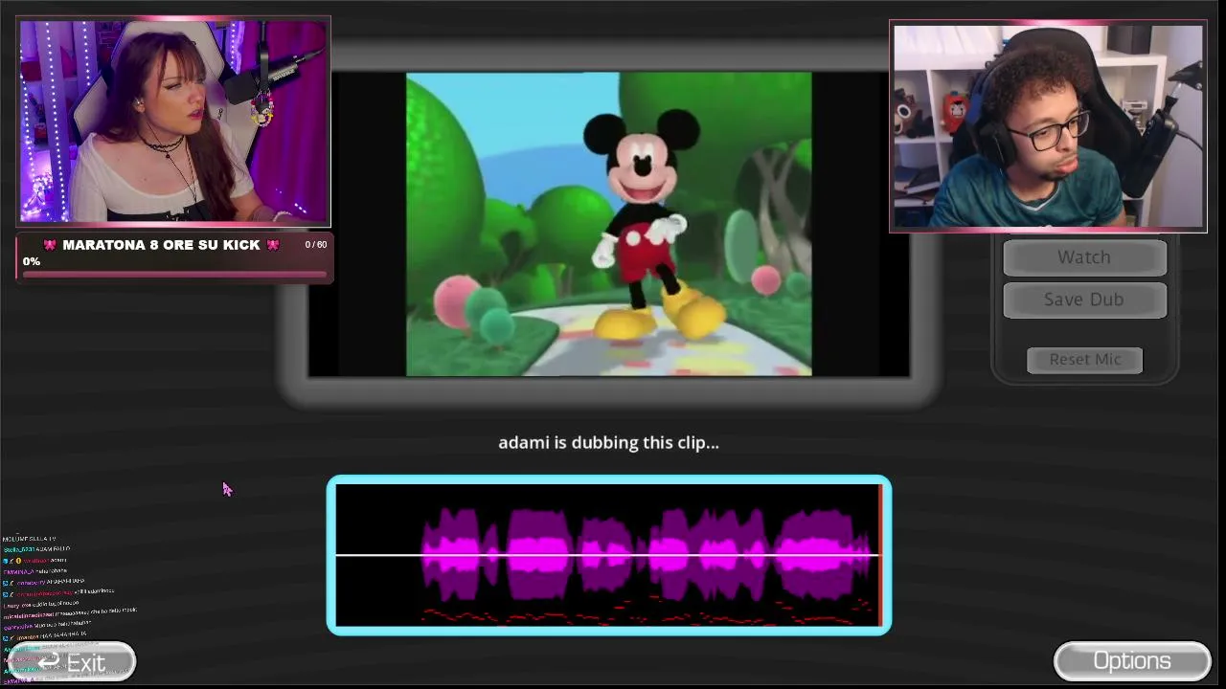Screen dimensions: 1226x689
Task: Click the red playhead marker on waveform
Action: tap(880, 555)
